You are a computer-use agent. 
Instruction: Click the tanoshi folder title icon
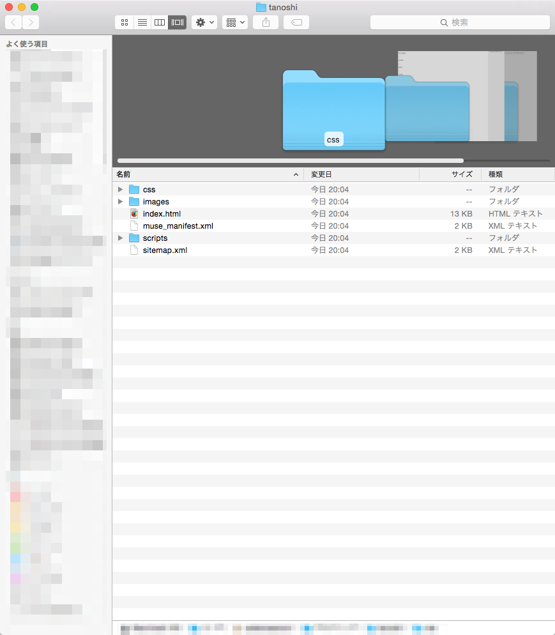click(x=261, y=7)
